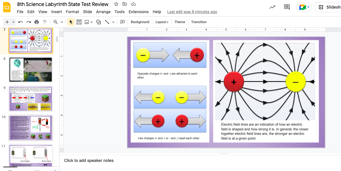Open the Transition panel button
The width and height of the screenshot is (341, 171).
click(199, 22)
